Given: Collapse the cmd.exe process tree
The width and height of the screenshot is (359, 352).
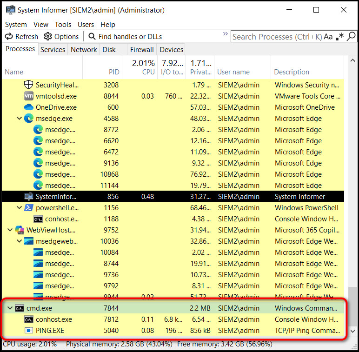Looking at the screenshot, I should point(10,308).
